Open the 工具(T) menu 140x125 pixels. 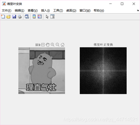click(x=58, y=10)
